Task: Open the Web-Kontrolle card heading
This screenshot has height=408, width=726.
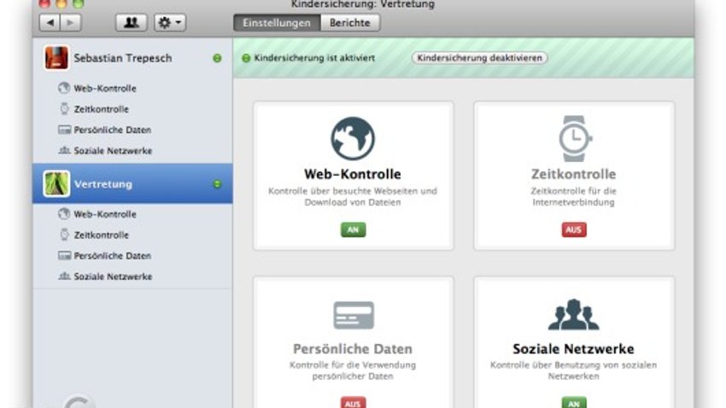Action: click(x=353, y=174)
